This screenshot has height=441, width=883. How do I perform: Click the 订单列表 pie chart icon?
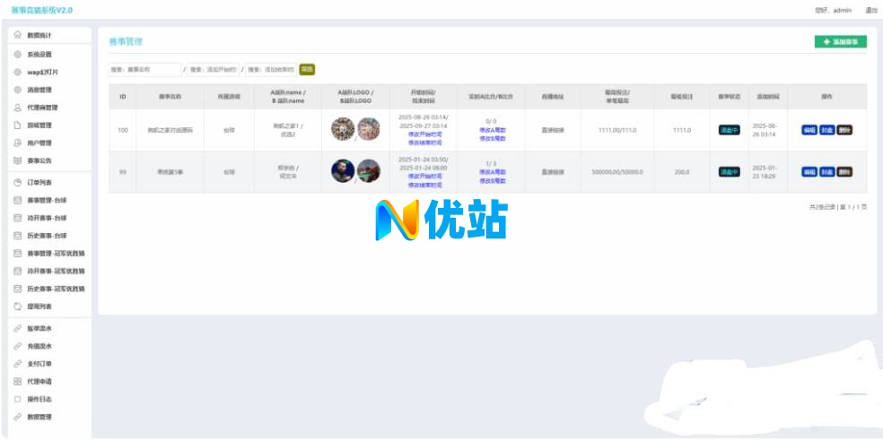click(18, 182)
